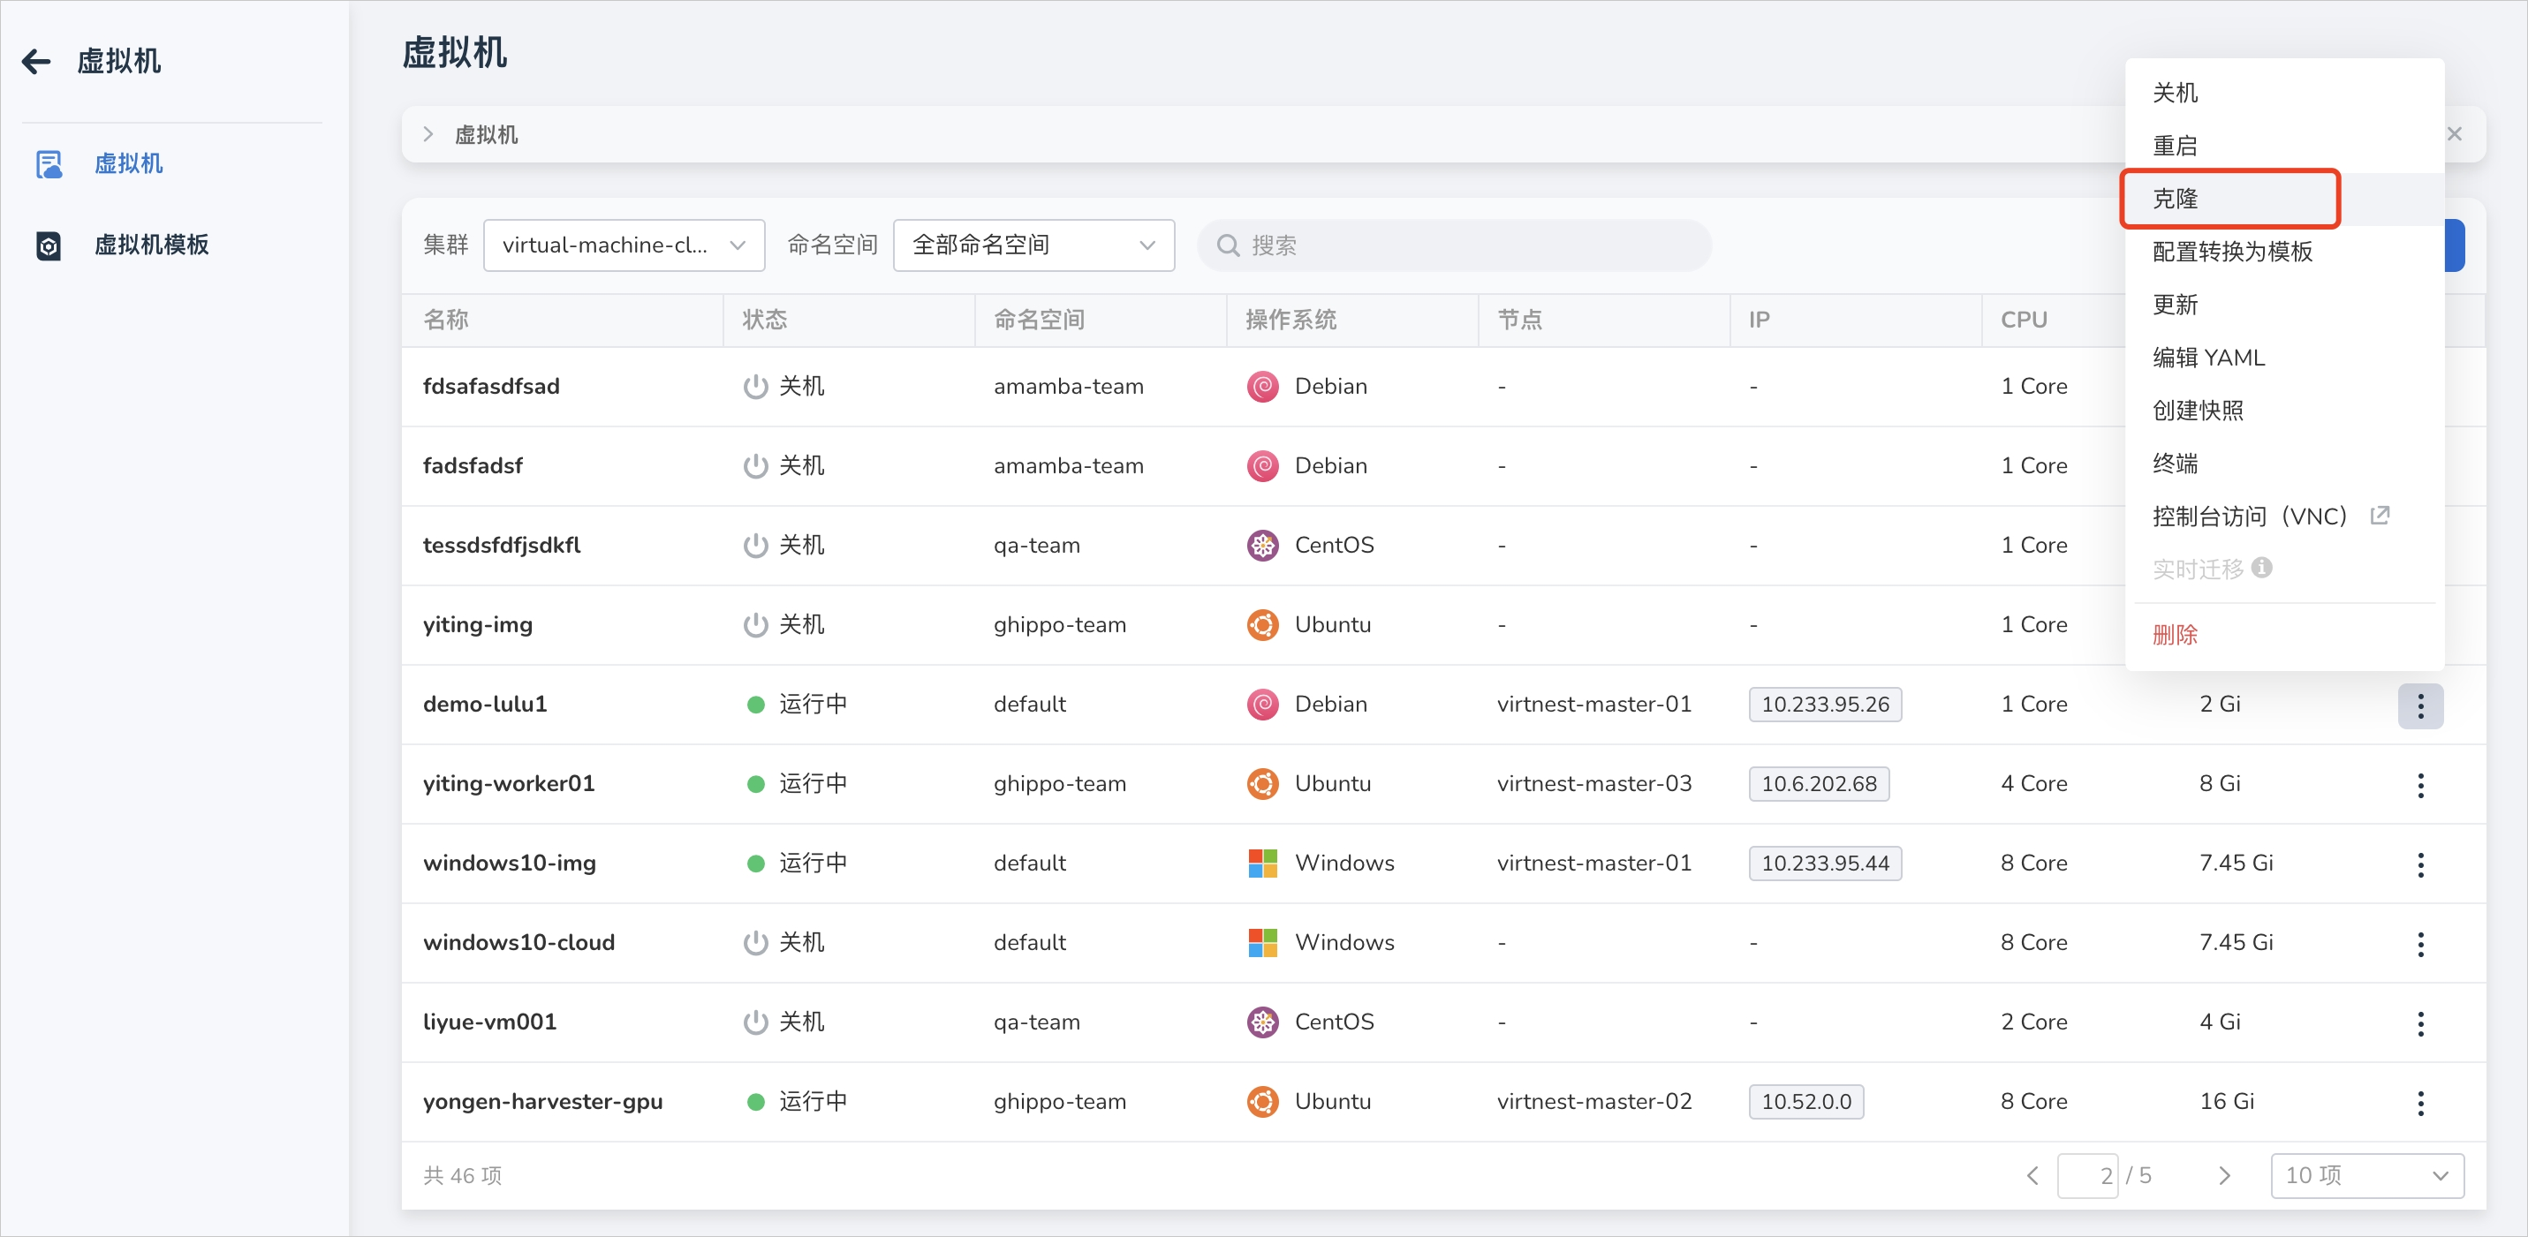This screenshot has width=2528, height=1237.
Task: Open actions menu for liyue-vm001
Action: coord(2420,1024)
